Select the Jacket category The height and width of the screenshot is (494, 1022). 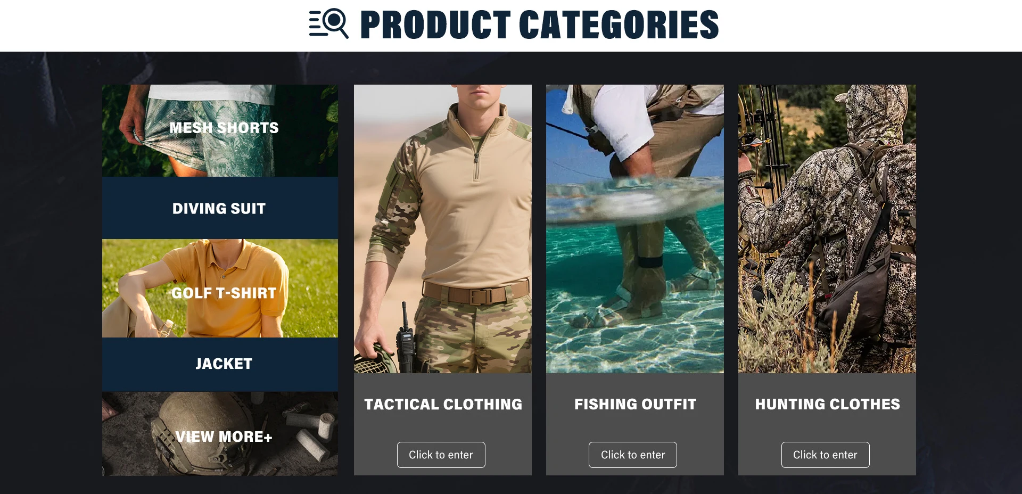click(x=220, y=364)
